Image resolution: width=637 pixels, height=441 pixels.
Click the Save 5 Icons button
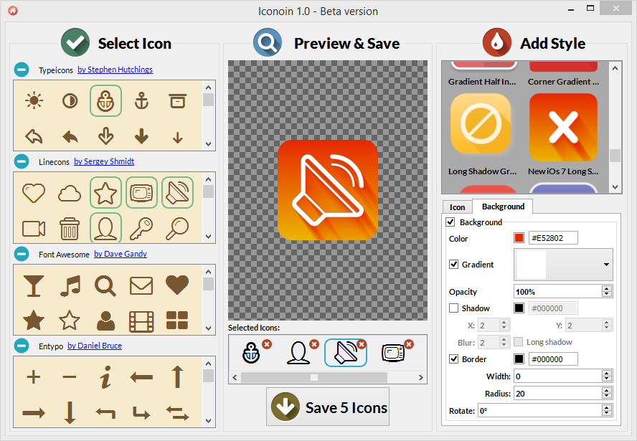pos(328,407)
